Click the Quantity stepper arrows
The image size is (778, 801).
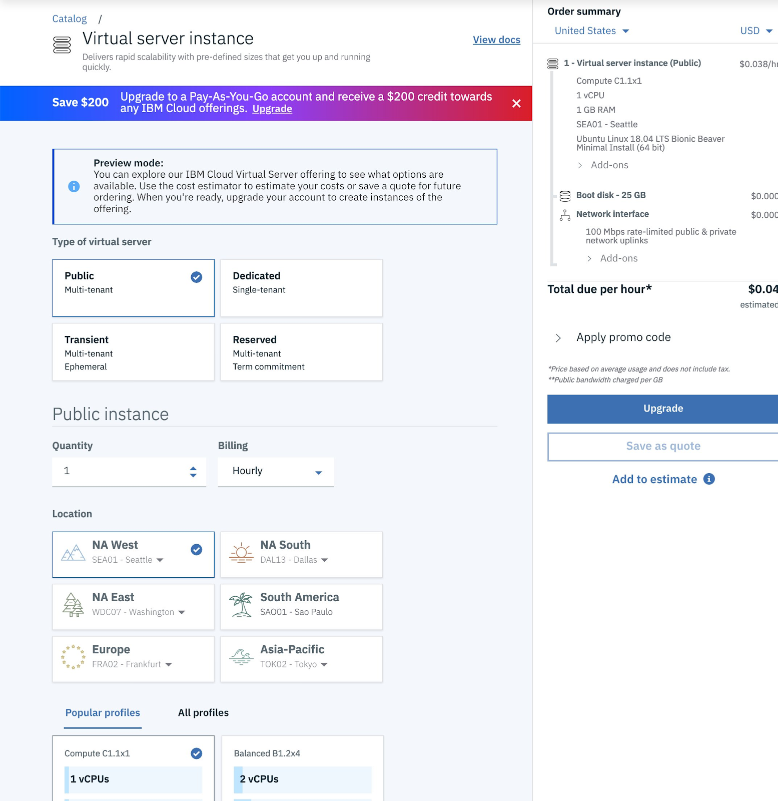[x=193, y=472]
